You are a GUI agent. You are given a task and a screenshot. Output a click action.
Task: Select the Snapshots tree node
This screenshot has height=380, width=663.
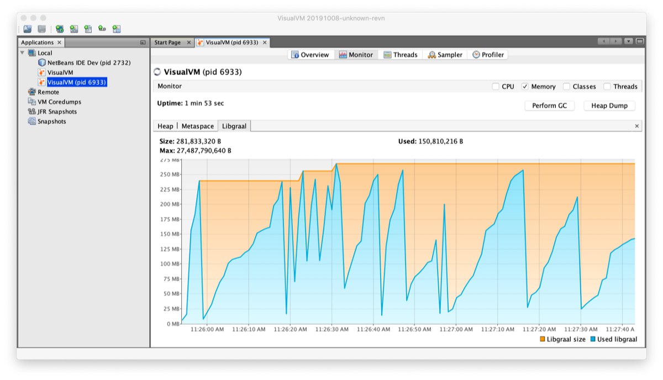tap(52, 122)
